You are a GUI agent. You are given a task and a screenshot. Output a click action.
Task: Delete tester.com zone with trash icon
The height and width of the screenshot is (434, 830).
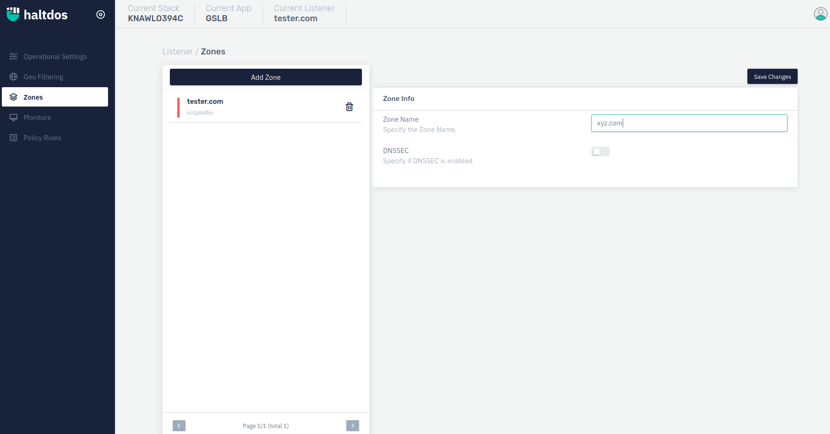349,107
